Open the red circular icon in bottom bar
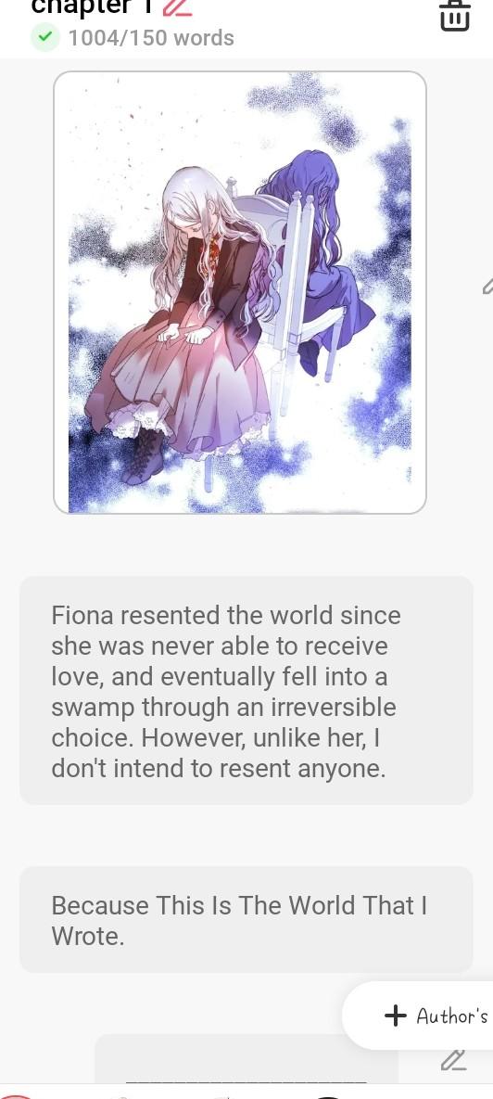 16,1094
